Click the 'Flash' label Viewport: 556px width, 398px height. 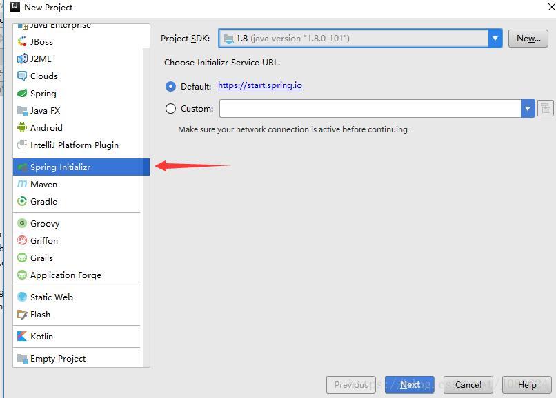[40, 314]
